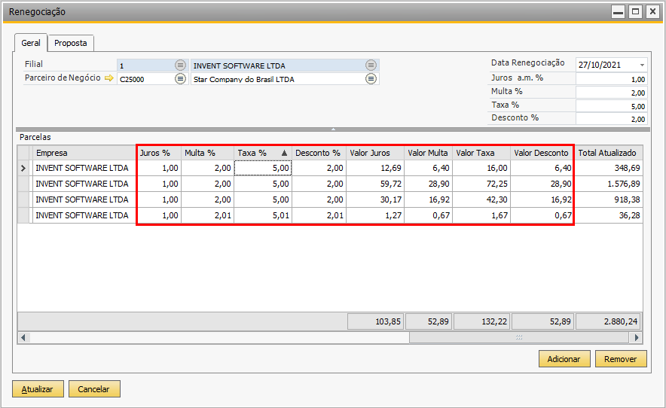Select Valor Multa cell 28,90
The width and height of the screenshot is (666, 408).
pos(428,184)
